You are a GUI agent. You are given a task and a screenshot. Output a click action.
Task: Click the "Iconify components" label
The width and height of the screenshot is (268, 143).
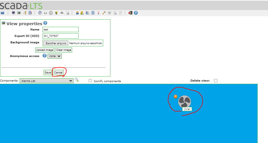coord(107,81)
